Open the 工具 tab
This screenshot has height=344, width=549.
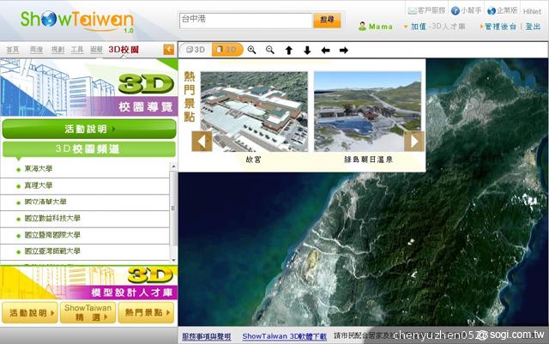77,51
